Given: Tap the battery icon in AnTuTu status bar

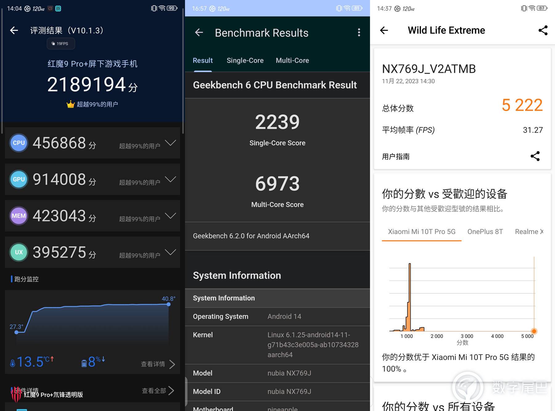Looking at the screenshot, I should click(172, 8).
